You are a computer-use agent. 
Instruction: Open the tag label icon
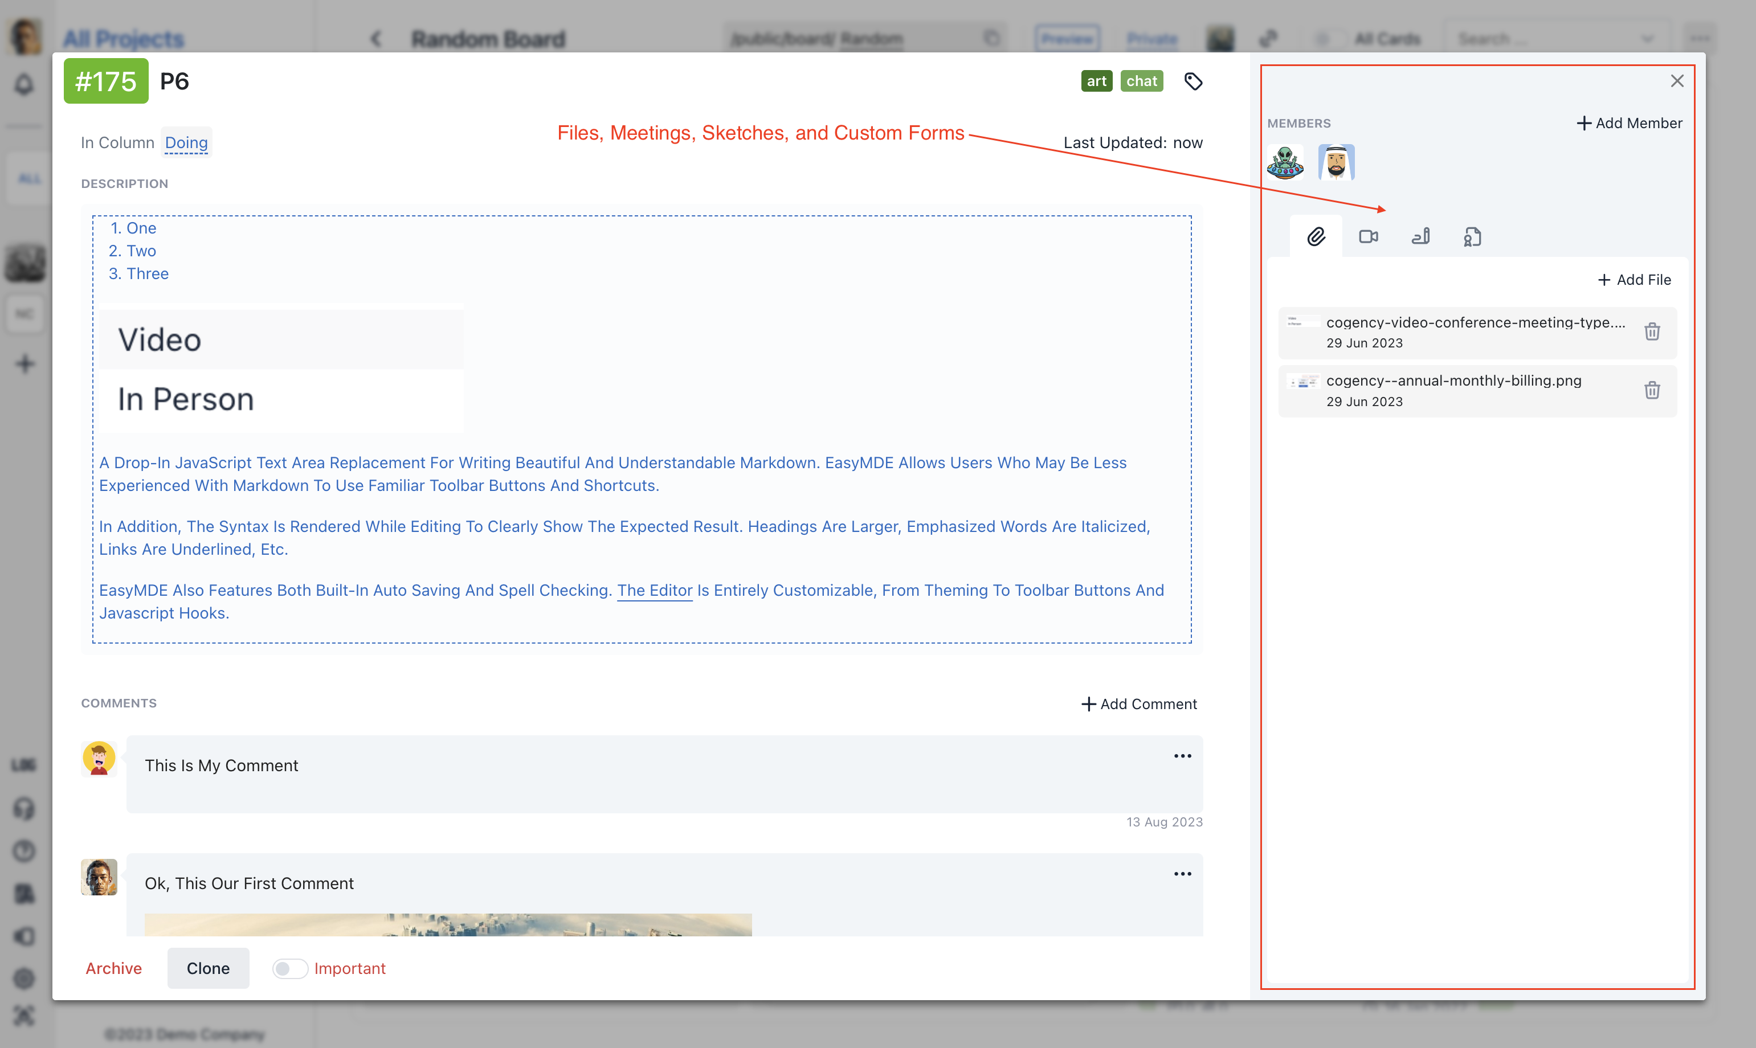(x=1193, y=82)
